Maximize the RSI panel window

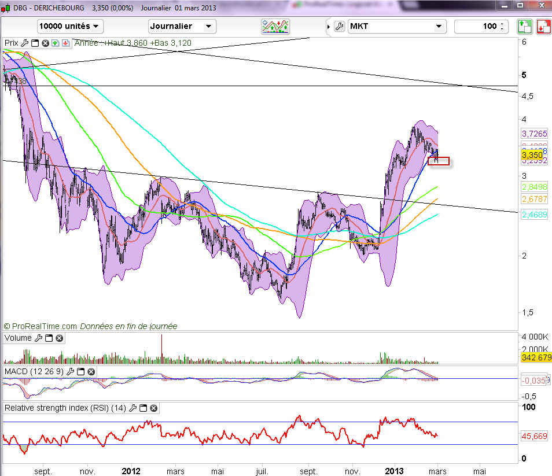pyautogui.click(x=143, y=408)
